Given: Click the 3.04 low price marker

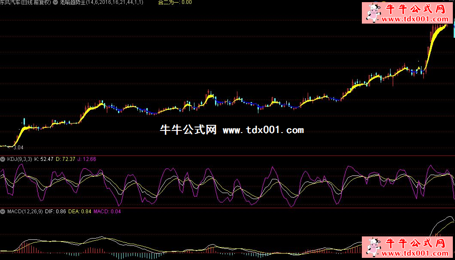Looking at the screenshot, I should click(18, 148).
